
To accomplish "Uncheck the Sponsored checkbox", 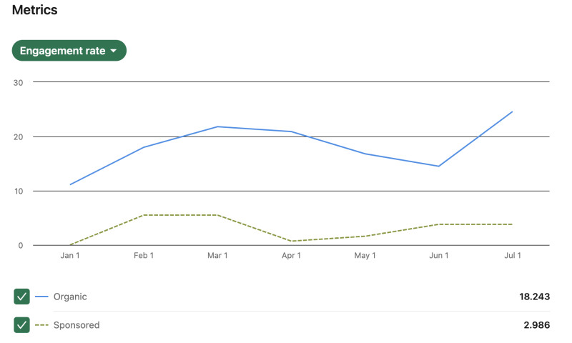I will click(21, 325).
